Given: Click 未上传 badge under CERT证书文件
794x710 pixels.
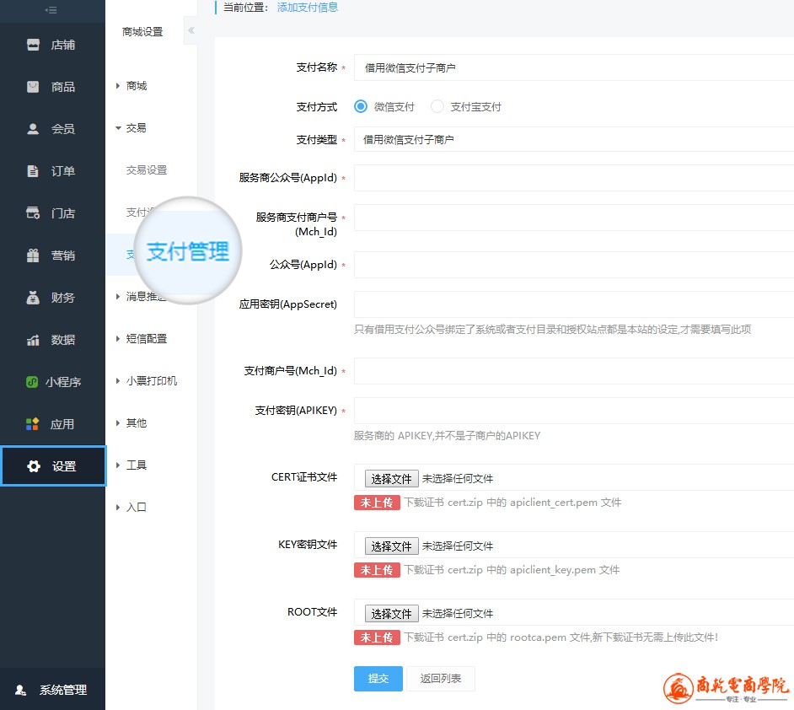Looking at the screenshot, I should click(377, 503).
